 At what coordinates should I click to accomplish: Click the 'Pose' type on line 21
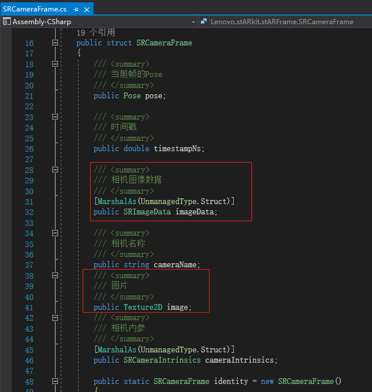tap(132, 96)
